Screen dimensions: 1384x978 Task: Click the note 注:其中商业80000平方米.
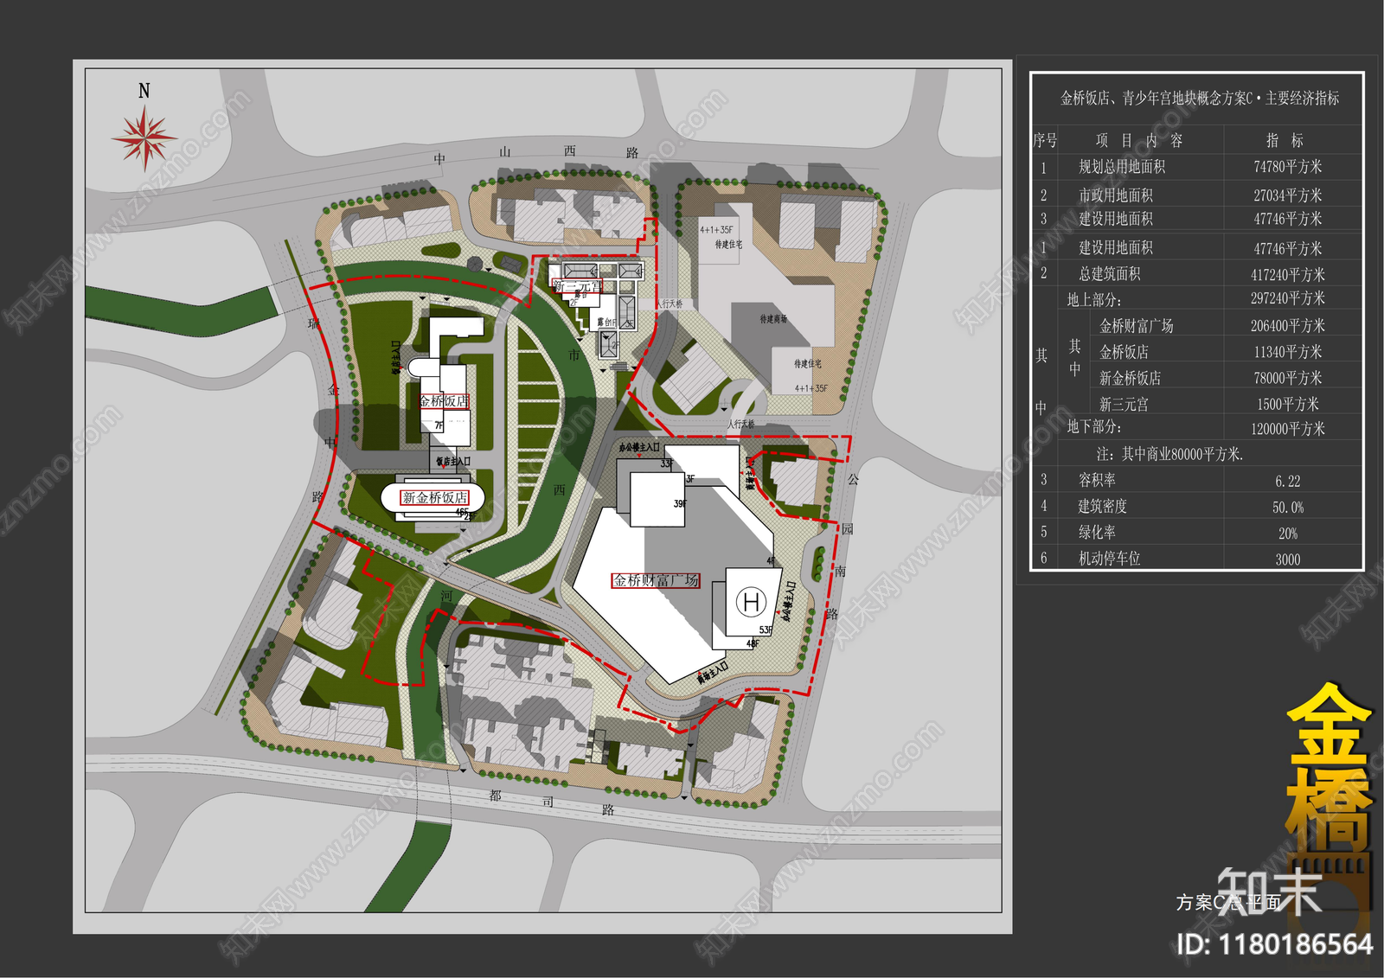point(1170,454)
